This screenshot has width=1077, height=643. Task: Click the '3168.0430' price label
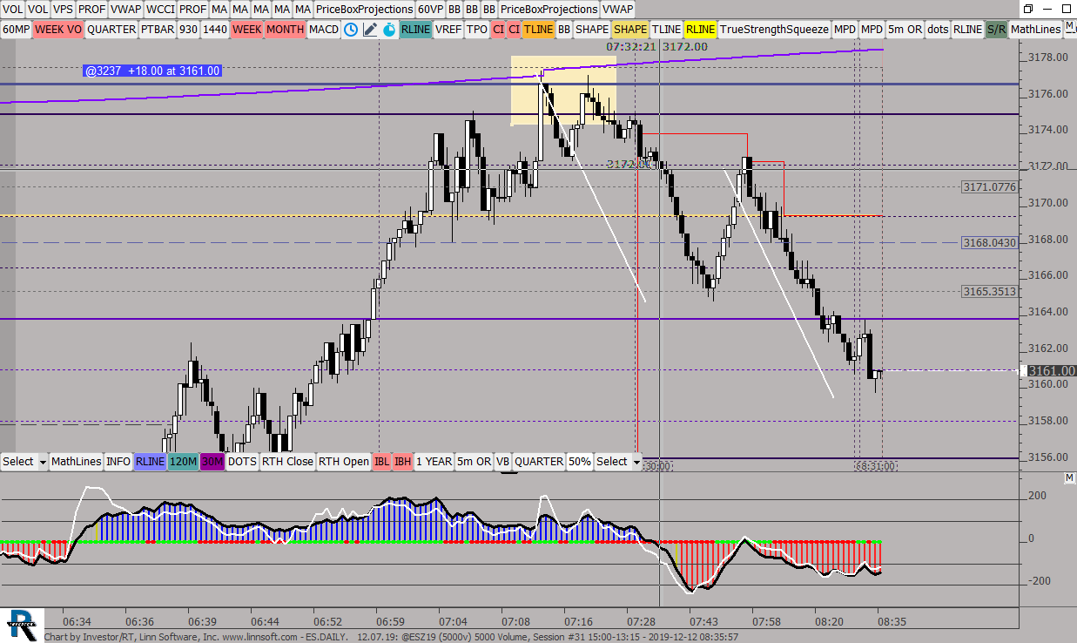(x=989, y=242)
